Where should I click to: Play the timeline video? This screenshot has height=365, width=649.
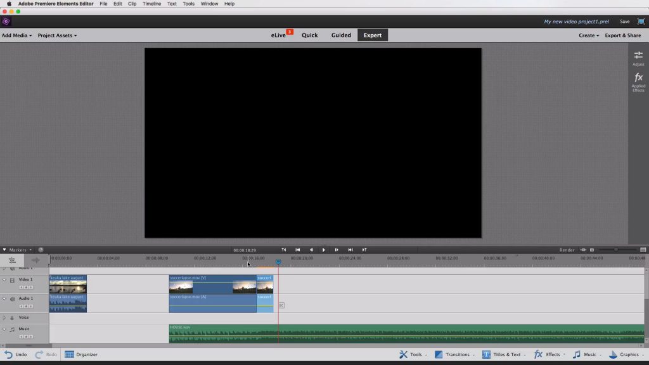324,250
